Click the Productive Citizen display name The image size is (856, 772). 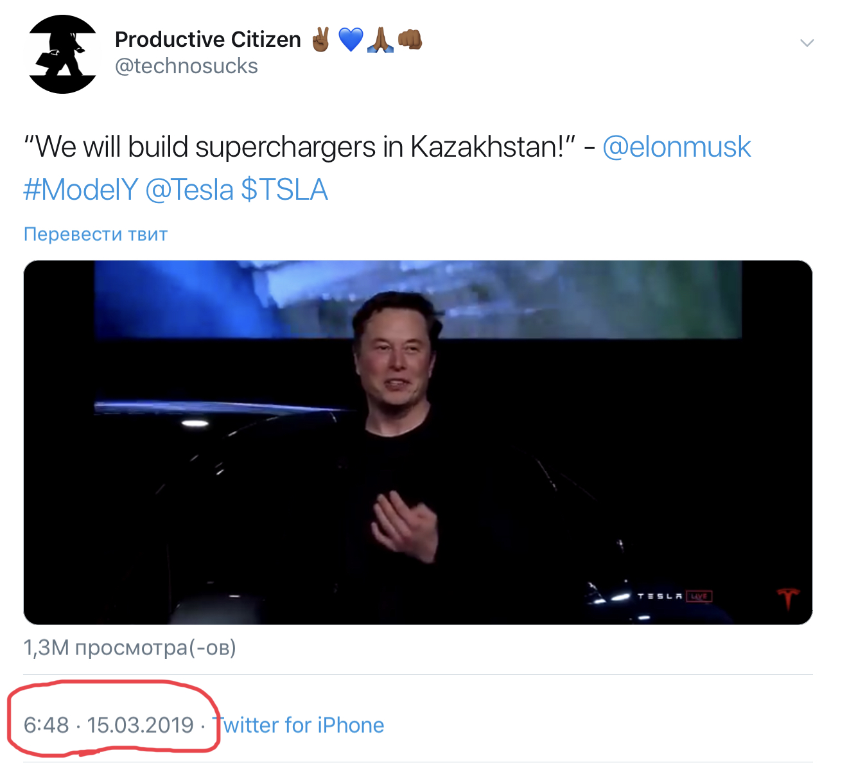tap(207, 40)
